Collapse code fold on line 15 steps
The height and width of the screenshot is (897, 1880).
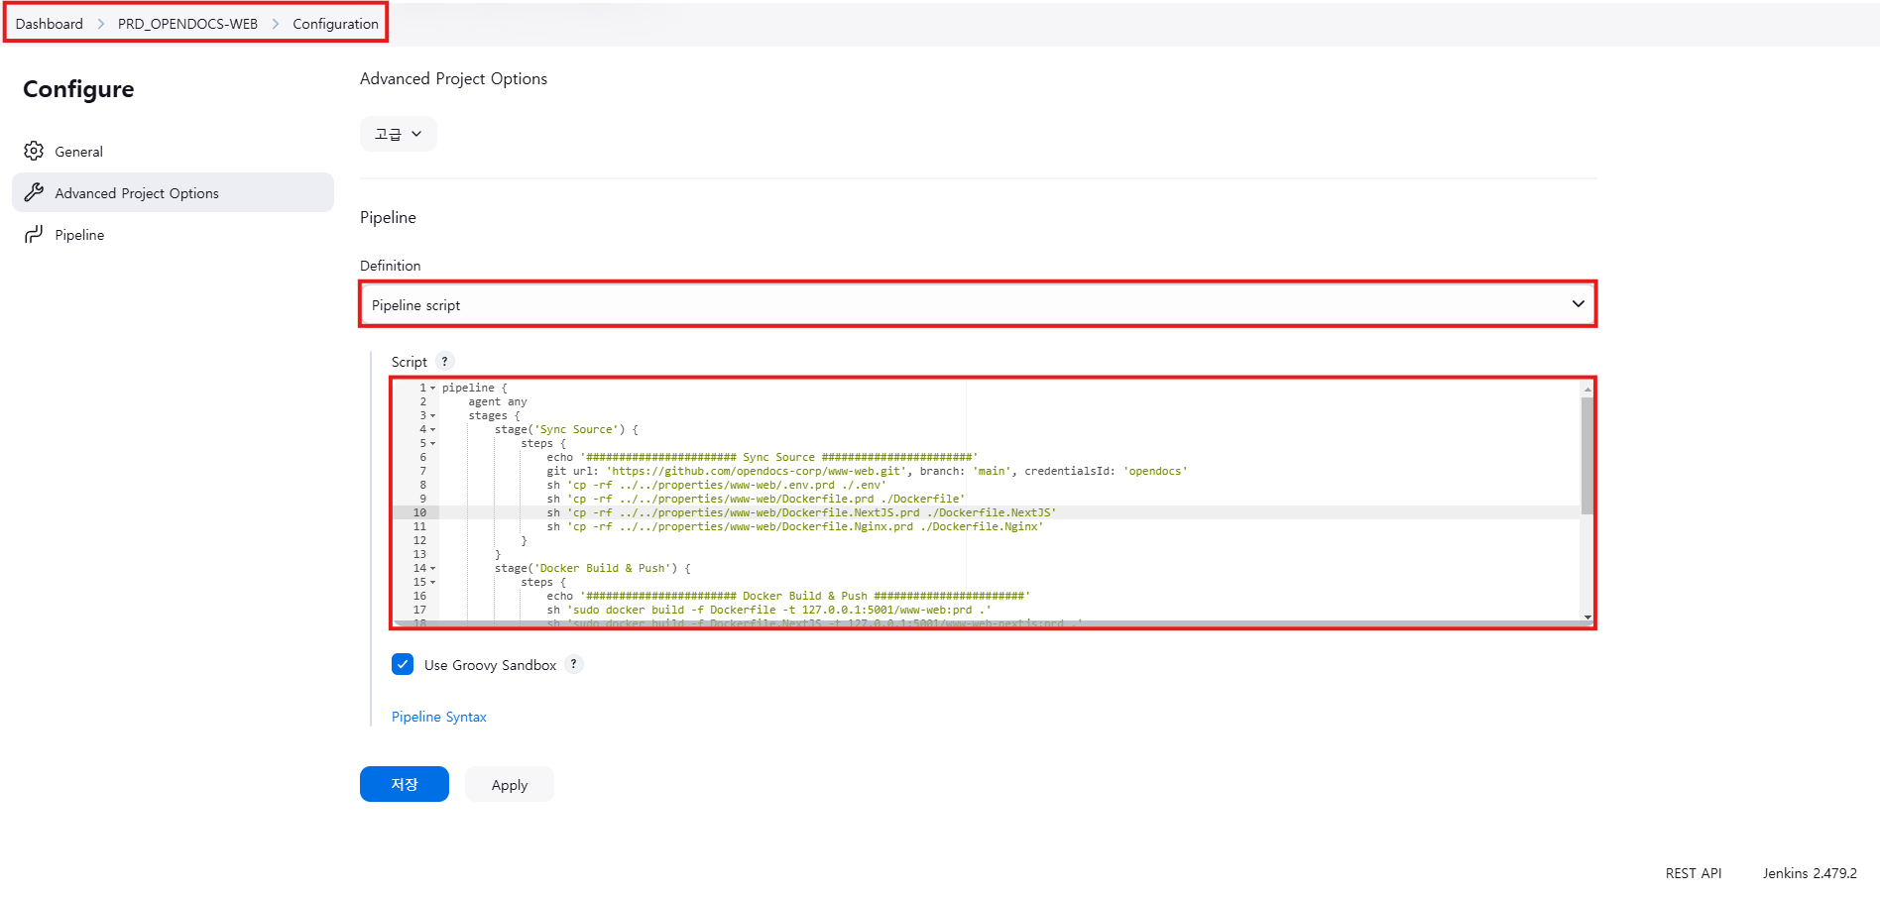coord(433,583)
